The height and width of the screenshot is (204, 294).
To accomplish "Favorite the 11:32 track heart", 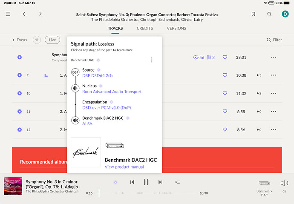I will click(x=225, y=93).
